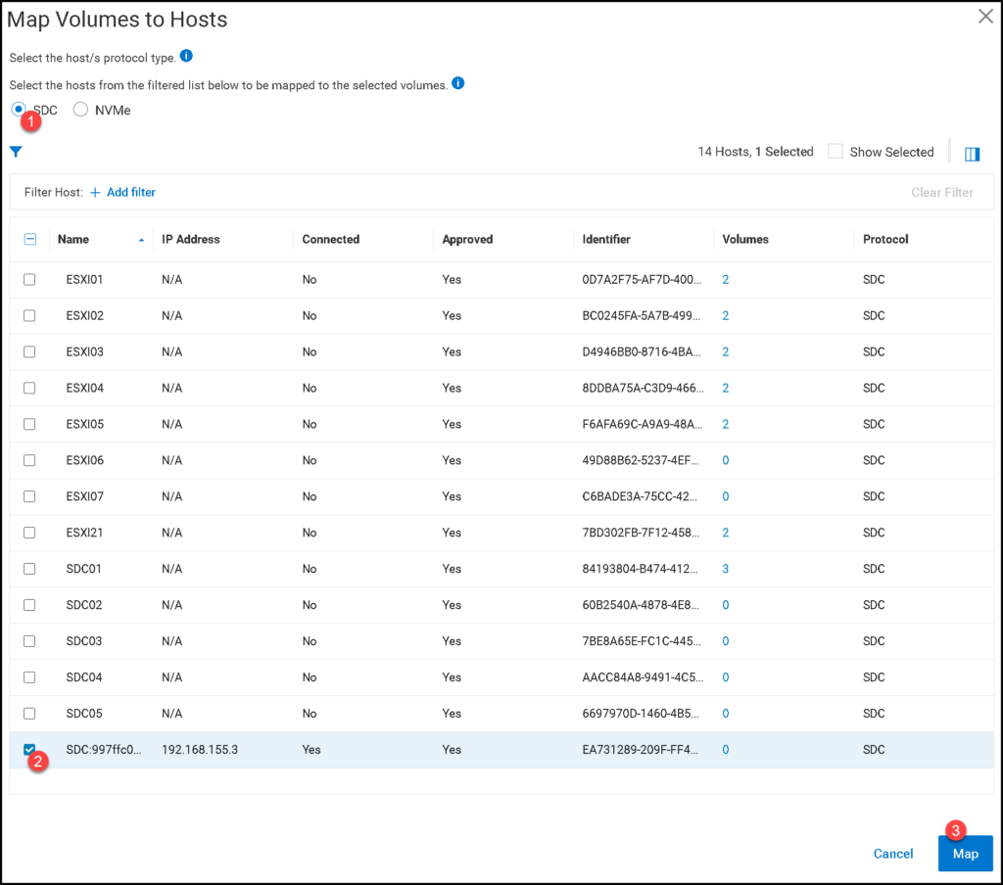This screenshot has height=885, width=1003.
Task: Open the column customization icon at top right
Action: coord(972,153)
